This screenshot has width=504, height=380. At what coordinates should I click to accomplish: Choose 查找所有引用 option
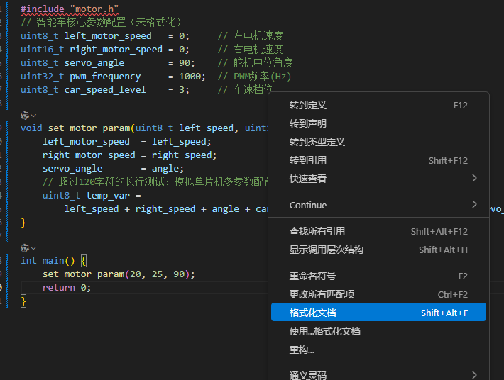coord(378,231)
